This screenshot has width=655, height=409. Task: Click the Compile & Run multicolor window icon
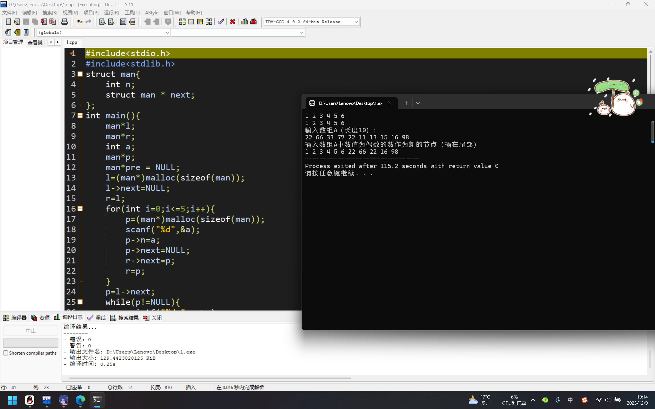coord(200,22)
